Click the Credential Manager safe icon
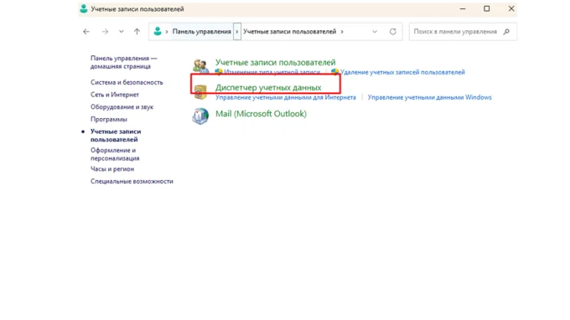570x320 pixels. [x=200, y=91]
